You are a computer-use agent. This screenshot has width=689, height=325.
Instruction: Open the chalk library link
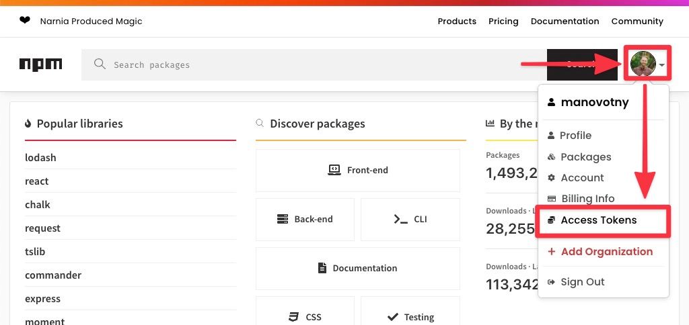(38, 204)
